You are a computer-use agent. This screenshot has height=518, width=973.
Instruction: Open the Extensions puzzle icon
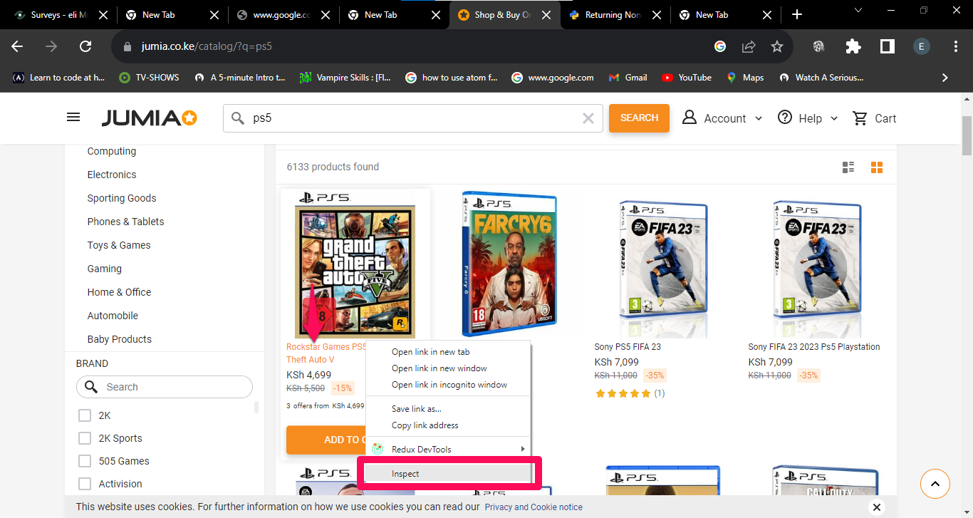point(853,46)
